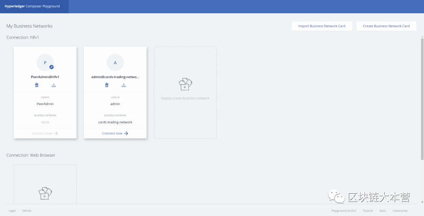Connect now to cards-trading-network
The image size is (424, 216).
coord(115,133)
